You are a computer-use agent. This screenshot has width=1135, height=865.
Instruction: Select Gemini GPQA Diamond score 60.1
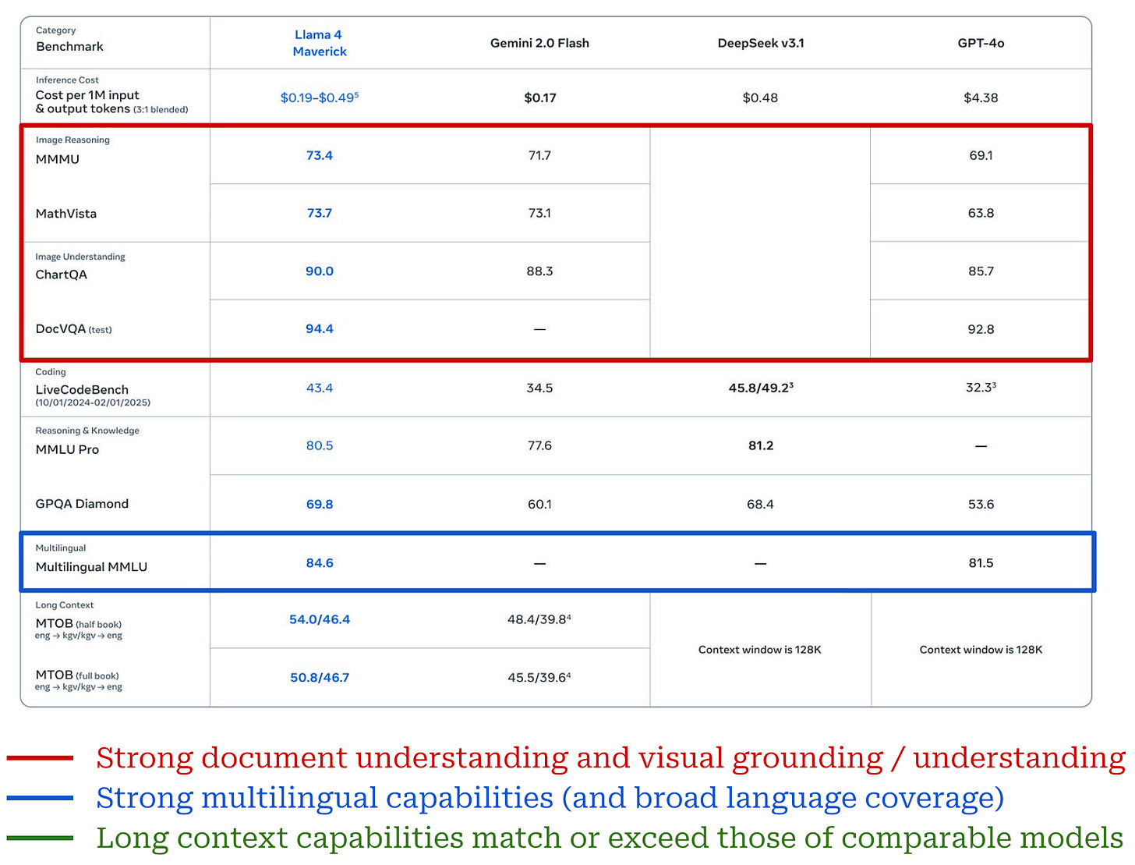point(539,504)
